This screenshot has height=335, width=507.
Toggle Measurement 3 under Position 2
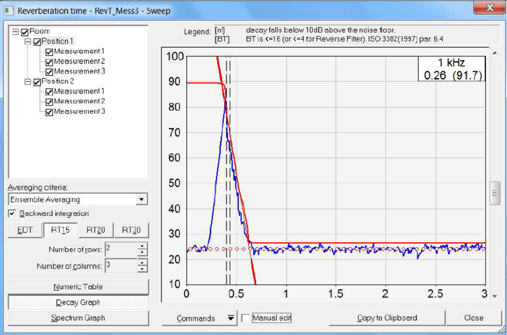coord(49,112)
